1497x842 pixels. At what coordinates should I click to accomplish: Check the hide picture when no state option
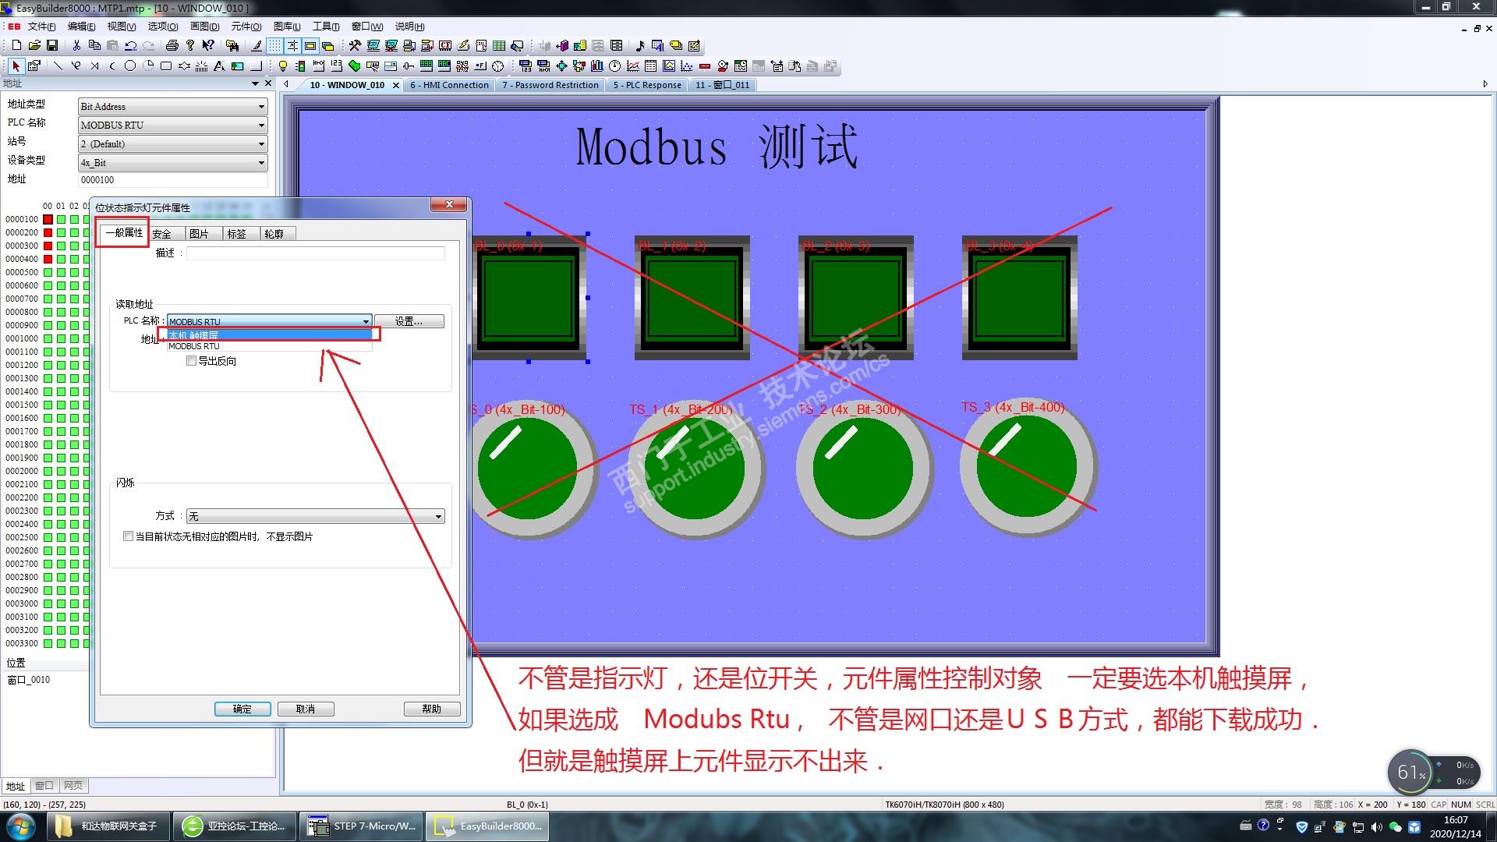pyautogui.click(x=129, y=536)
